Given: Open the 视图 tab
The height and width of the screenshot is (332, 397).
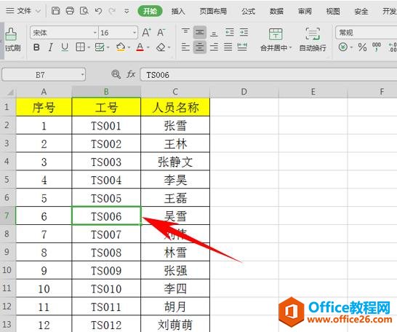Looking at the screenshot, I should pyautogui.click(x=333, y=11).
